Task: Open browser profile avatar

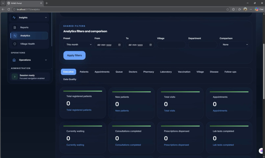Action: [245, 9]
